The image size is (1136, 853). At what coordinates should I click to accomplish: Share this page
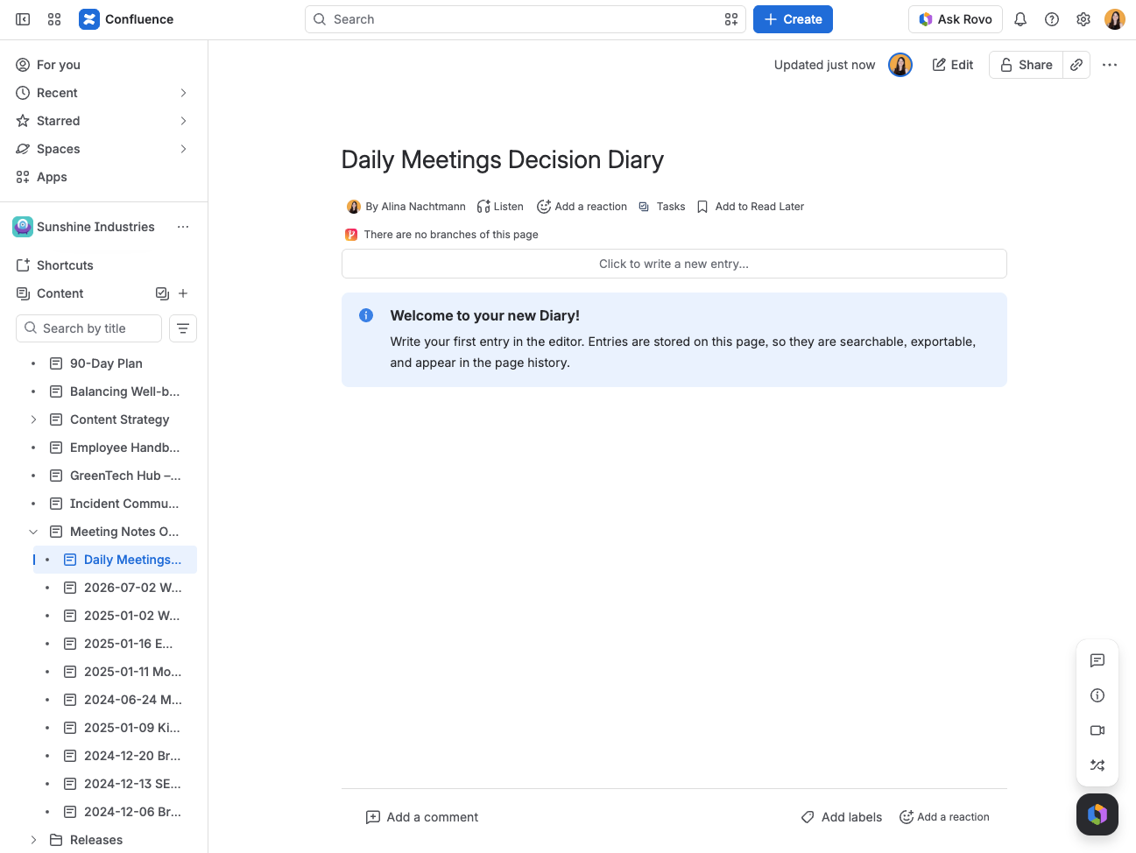pyautogui.click(x=1026, y=65)
